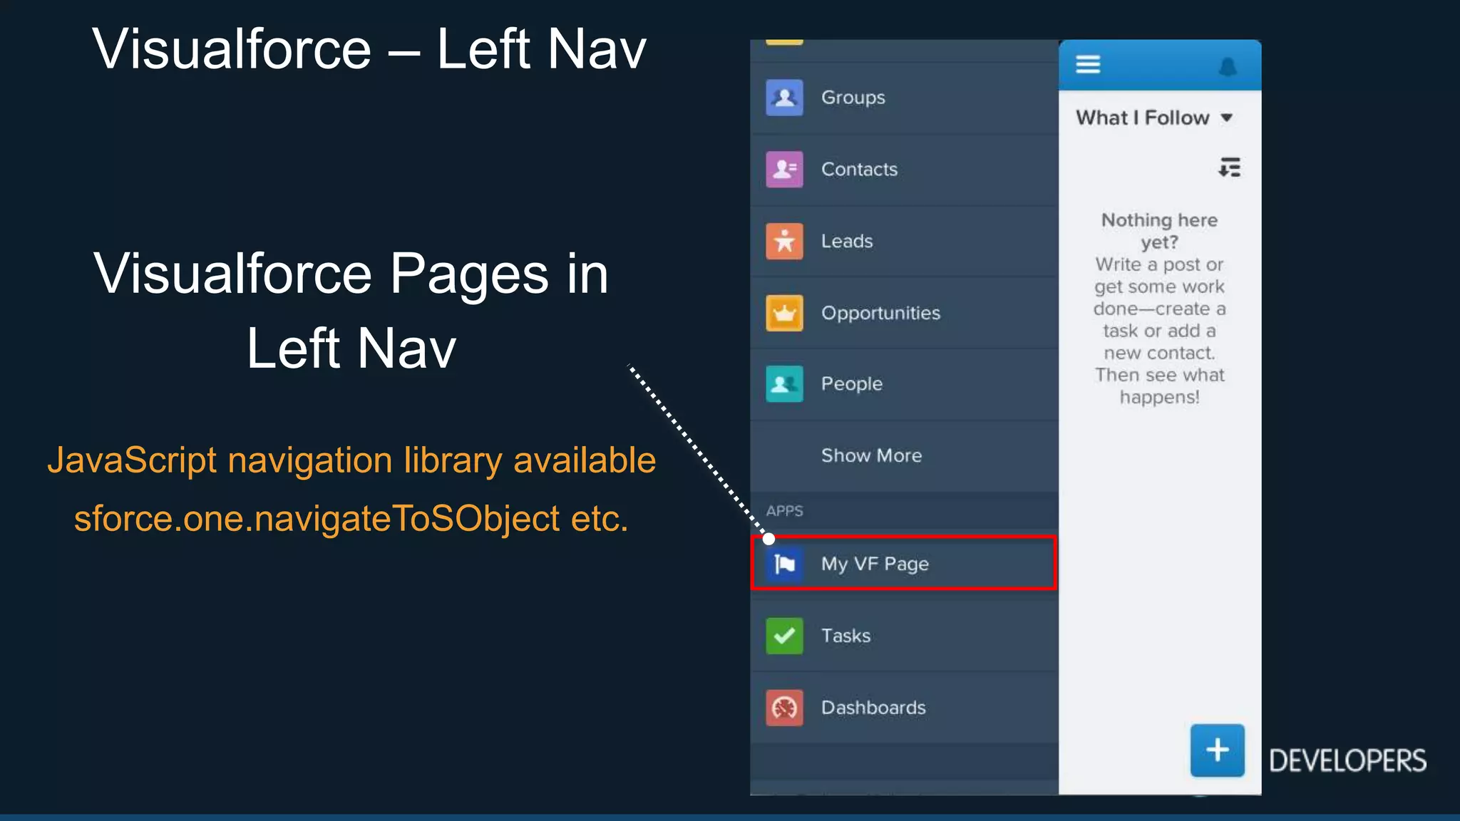Screen dimensions: 1460x821
Task: Click the Dashboards gauge icon
Action: [784, 708]
